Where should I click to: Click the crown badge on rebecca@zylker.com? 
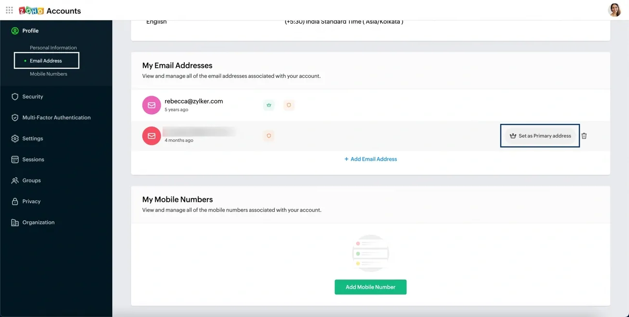269,105
